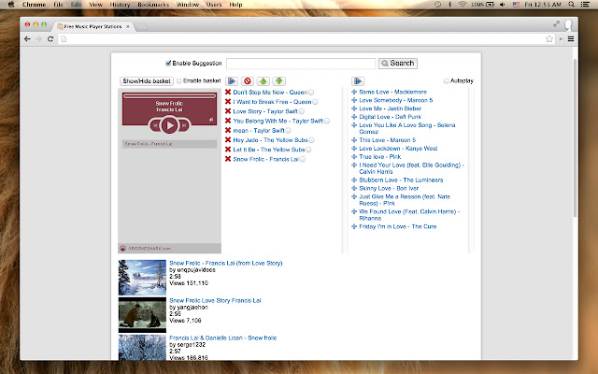
Task: Toggle Enable Suggestion checkbox
Action: click(x=168, y=64)
